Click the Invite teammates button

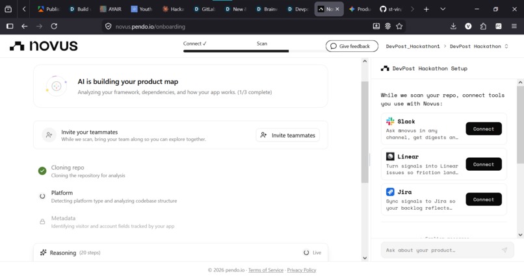pos(288,135)
